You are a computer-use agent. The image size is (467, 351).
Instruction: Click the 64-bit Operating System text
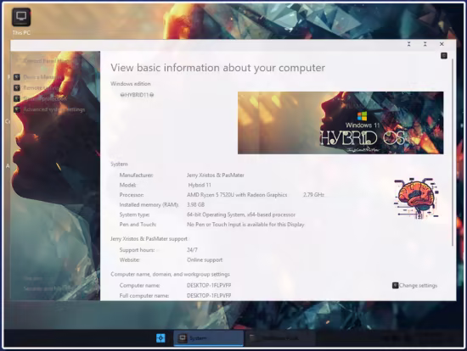pos(241,214)
